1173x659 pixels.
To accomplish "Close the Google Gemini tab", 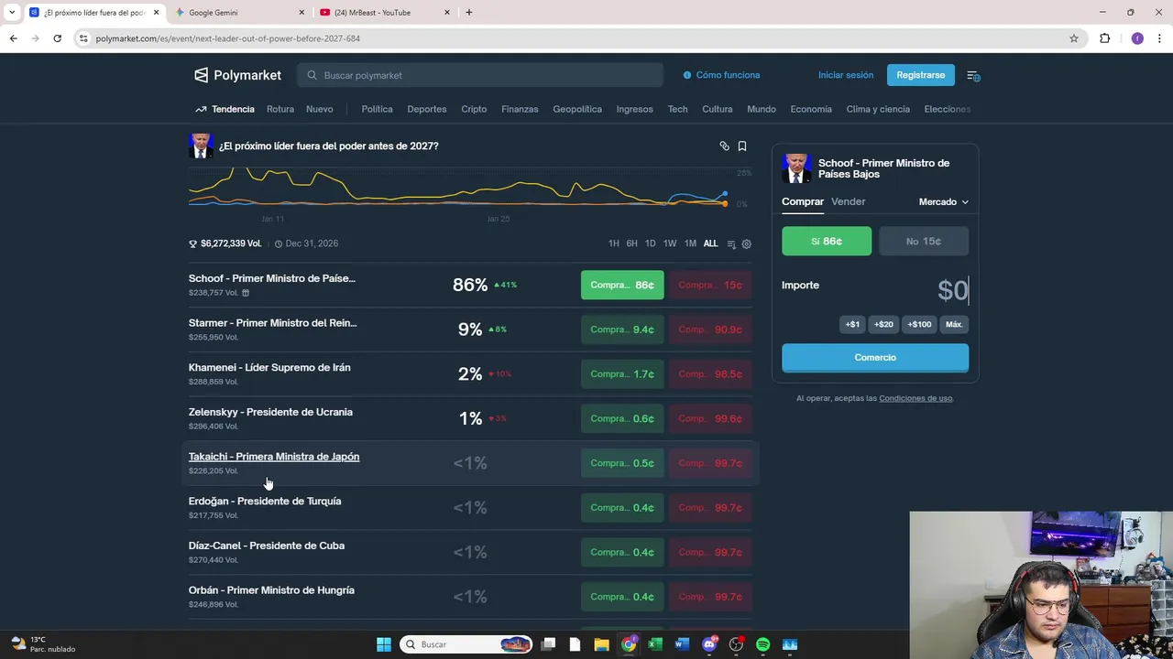I will (x=301, y=13).
